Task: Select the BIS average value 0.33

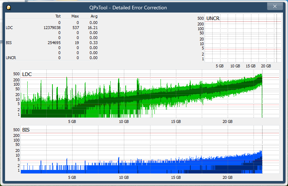Action: pyautogui.click(x=93, y=43)
